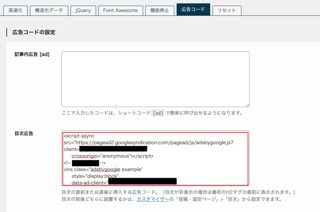Click the [ad] shortcode in the help text
Screen dimensions: 320x212
click(158, 113)
